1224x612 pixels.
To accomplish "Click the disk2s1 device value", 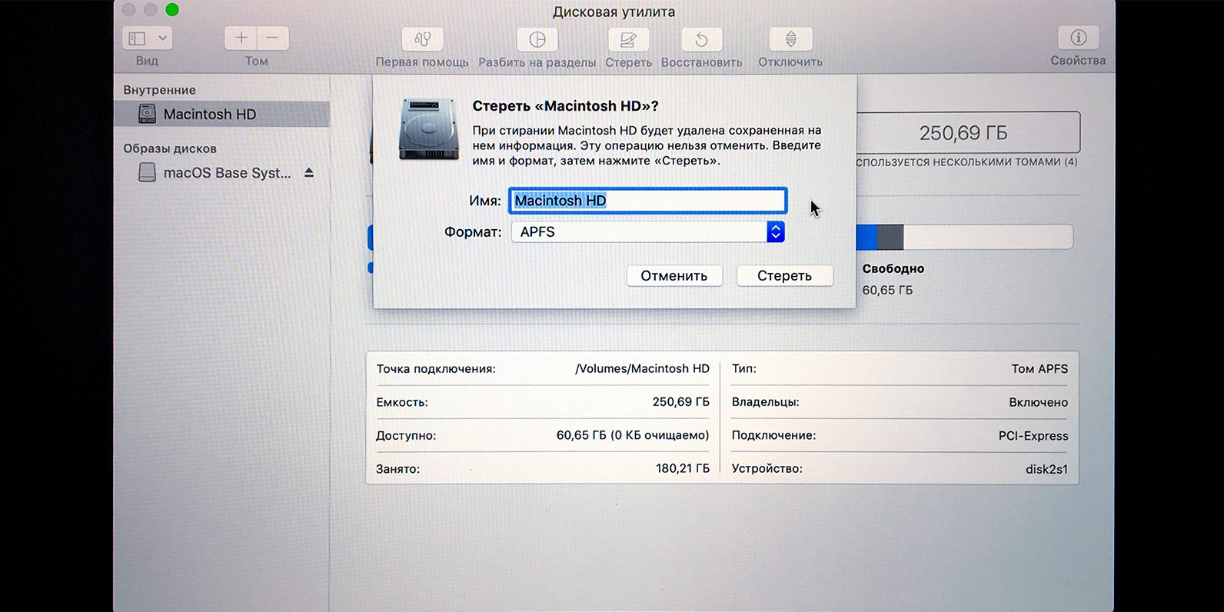I will pyautogui.click(x=1046, y=469).
